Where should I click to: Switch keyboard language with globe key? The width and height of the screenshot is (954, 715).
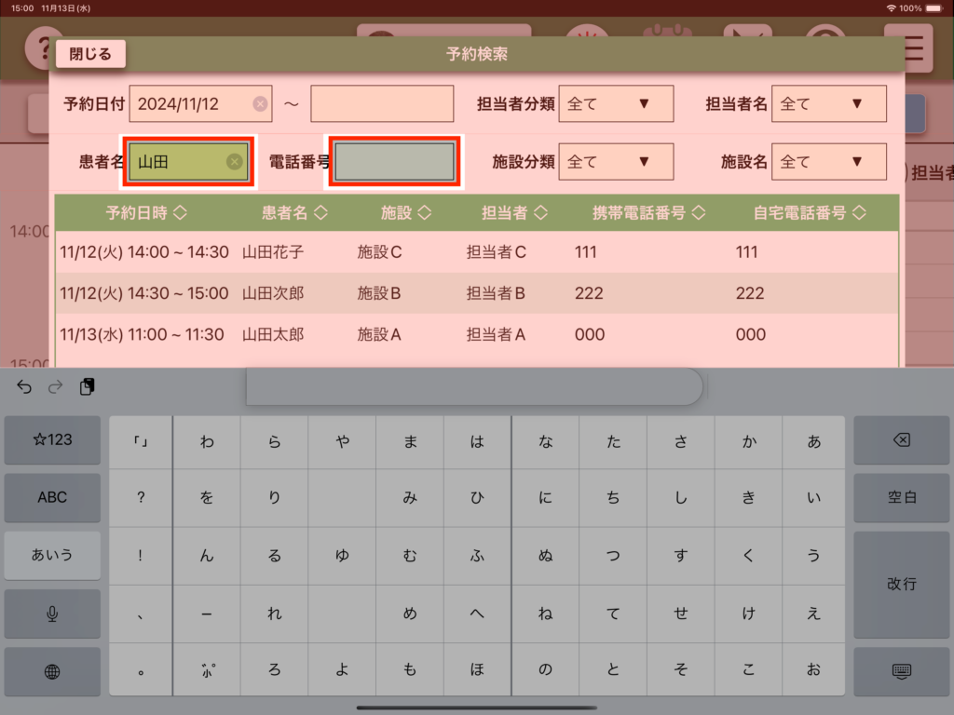52,671
